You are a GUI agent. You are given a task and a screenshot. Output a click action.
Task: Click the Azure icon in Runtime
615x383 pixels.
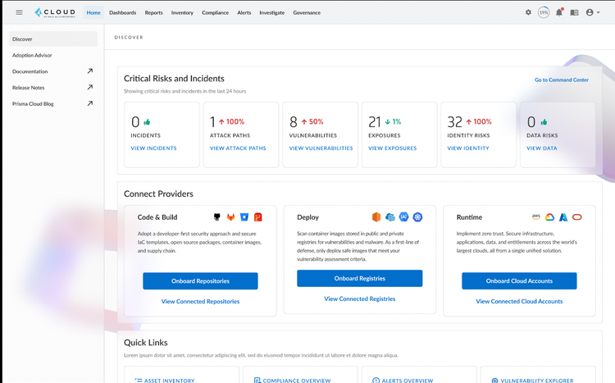pos(563,217)
